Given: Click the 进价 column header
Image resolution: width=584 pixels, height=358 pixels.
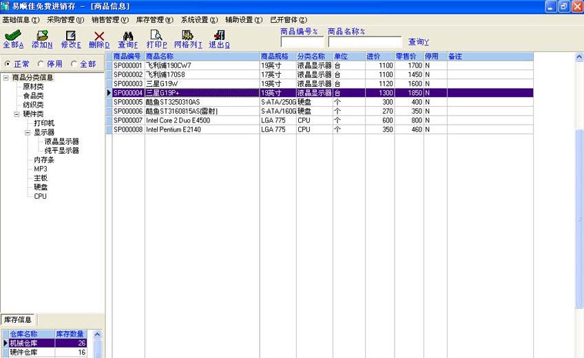Looking at the screenshot, I should [x=380, y=56].
